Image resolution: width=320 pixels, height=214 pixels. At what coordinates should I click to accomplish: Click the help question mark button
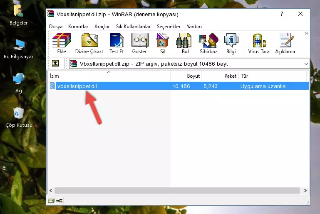(x=282, y=14)
